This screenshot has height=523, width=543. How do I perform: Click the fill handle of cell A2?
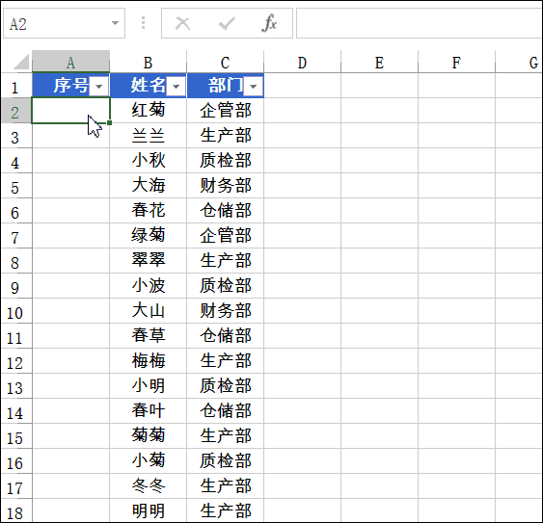[109, 122]
